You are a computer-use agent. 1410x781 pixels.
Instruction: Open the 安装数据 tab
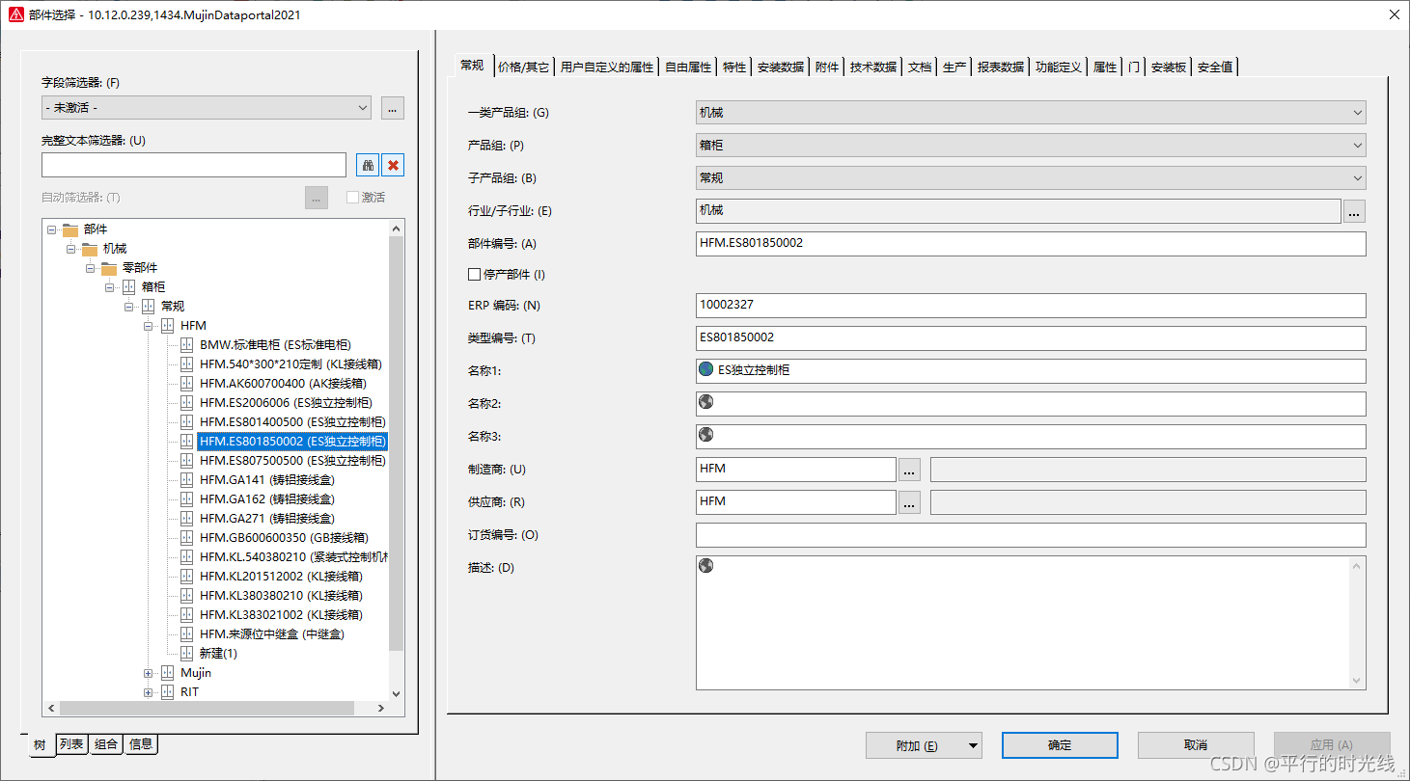click(781, 67)
